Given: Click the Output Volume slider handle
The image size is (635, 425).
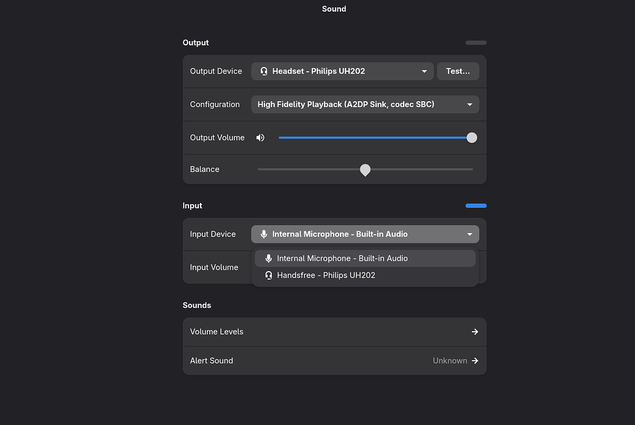Looking at the screenshot, I should coord(472,138).
